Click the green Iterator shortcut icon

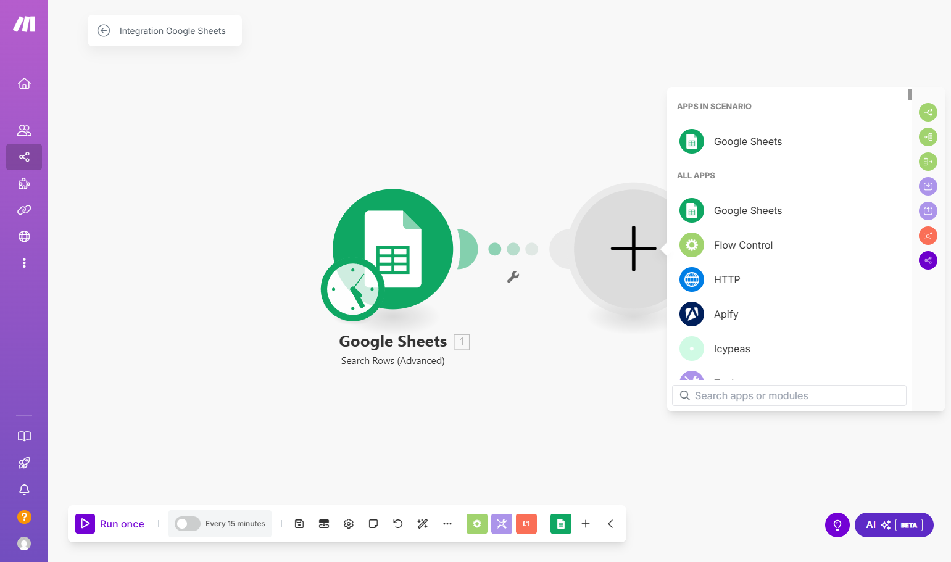pyautogui.click(x=928, y=162)
